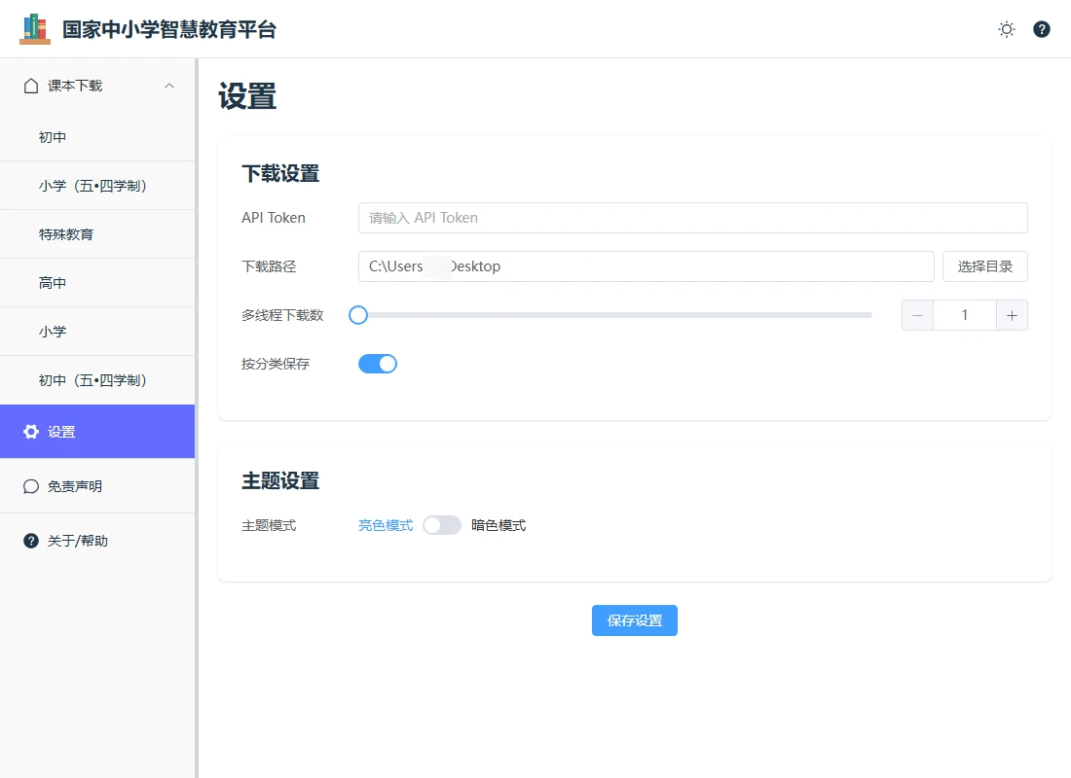This screenshot has width=1071, height=778.
Task: Click the 选择目录 button
Action: (x=984, y=266)
